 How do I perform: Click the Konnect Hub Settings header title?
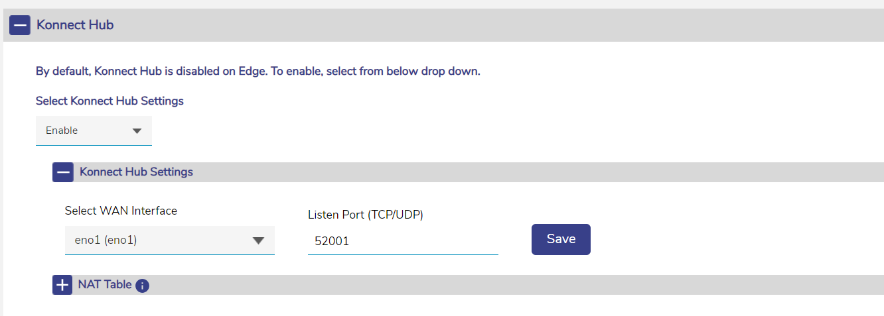click(136, 172)
